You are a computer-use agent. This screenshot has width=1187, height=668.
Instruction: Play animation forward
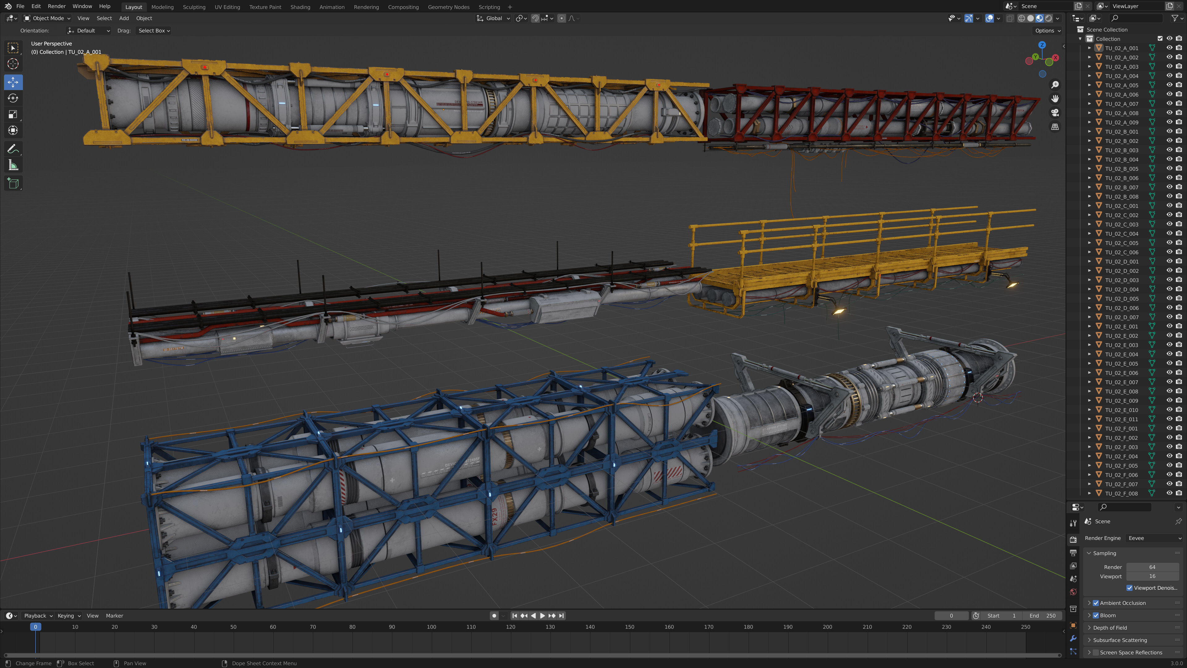tap(542, 616)
